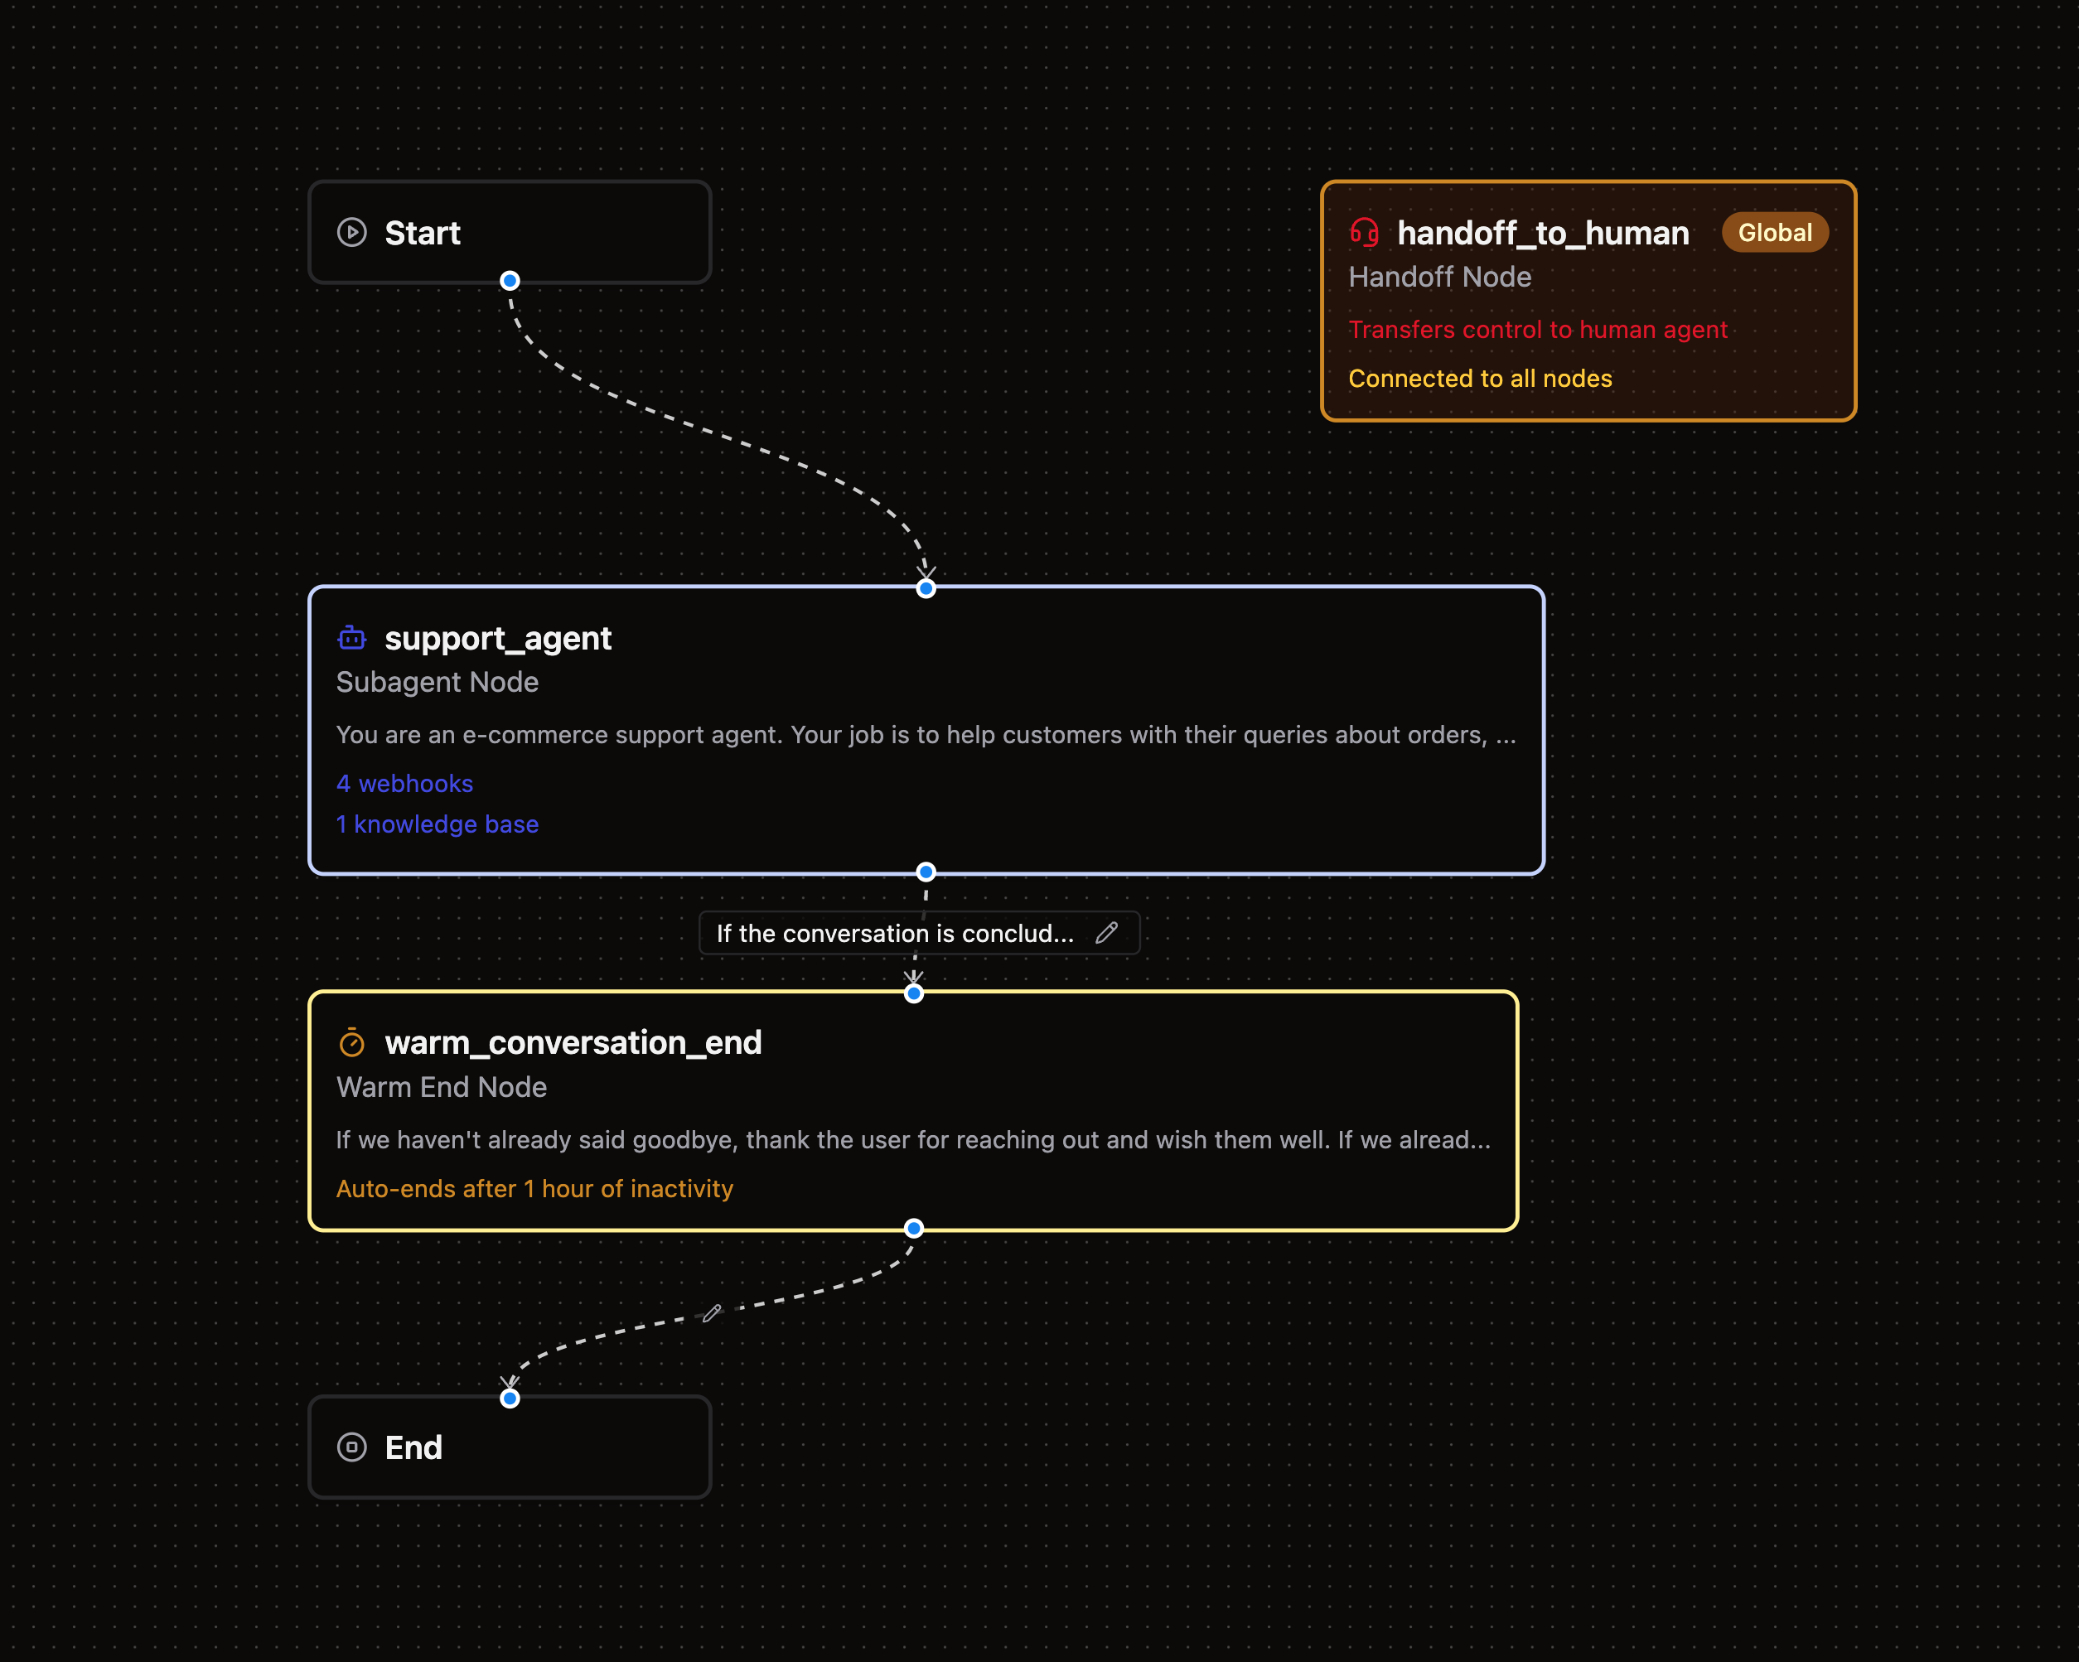Click 'Auto-ends after 1 hour of inactivity' text
2079x1662 pixels.
point(534,1189)
